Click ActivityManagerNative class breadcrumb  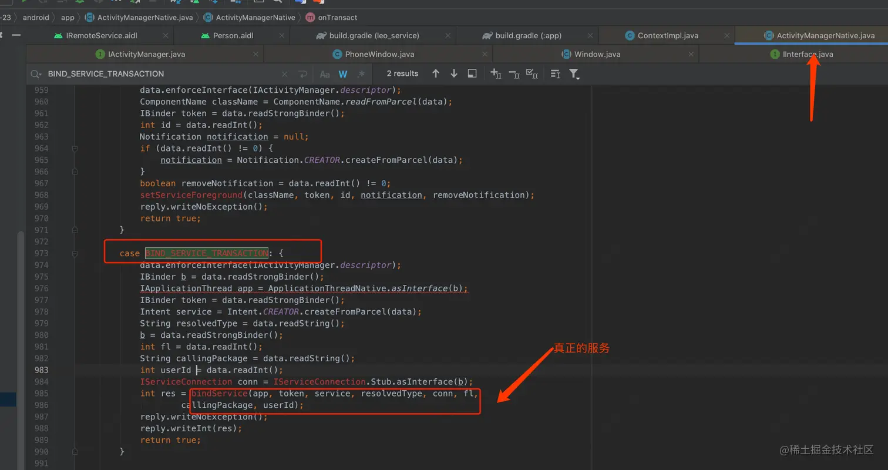[x=249, y=18]
